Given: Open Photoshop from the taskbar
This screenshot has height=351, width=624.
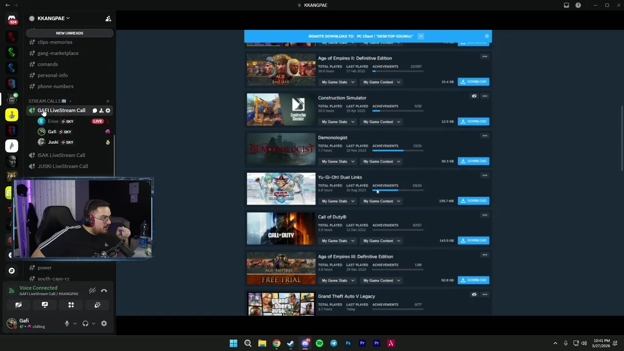Looking at the screenshot, I should [348, 343].
